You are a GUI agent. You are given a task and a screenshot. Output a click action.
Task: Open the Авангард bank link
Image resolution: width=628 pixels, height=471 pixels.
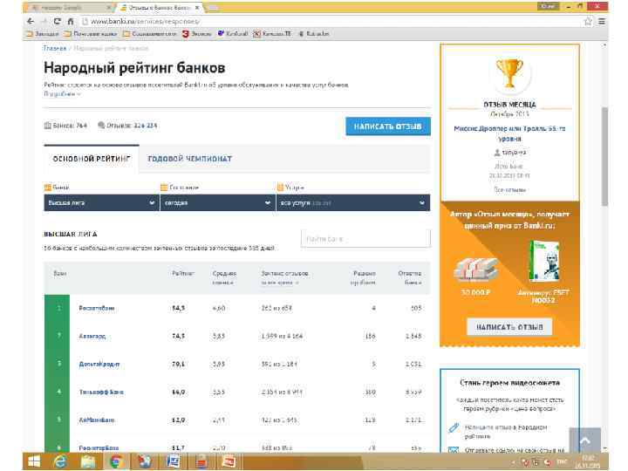[x=92, y=336]
